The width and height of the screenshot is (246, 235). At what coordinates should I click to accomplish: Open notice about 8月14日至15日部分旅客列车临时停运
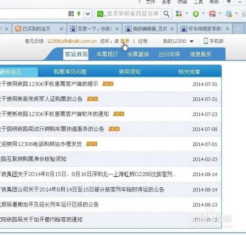[82, 189]
